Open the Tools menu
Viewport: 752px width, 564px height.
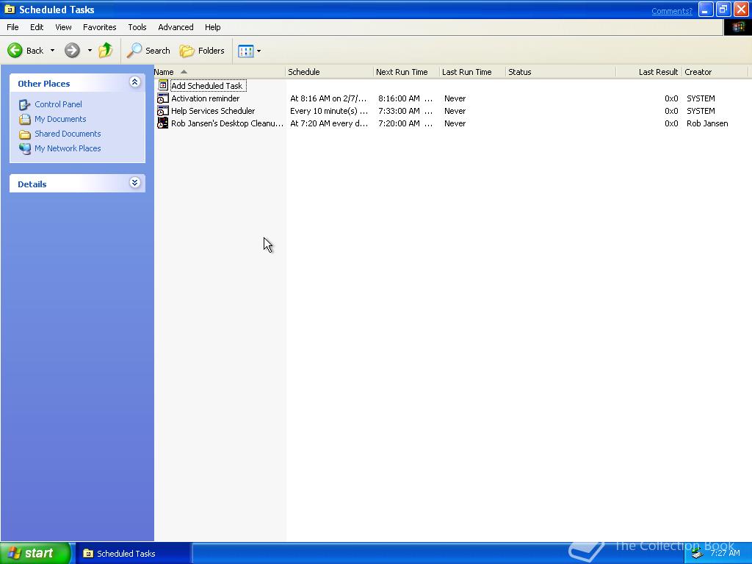tap(137, 27)
